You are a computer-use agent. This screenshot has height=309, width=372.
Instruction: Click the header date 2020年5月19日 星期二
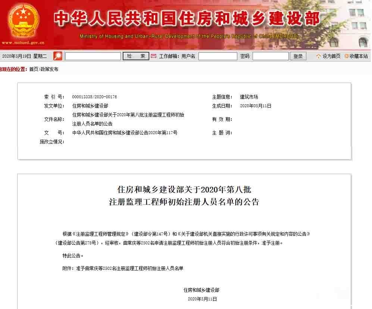[24, 56]
